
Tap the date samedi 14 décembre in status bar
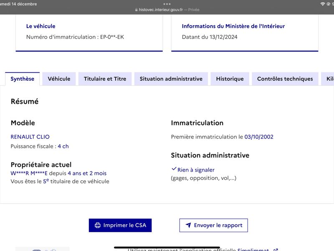click(x=18, y=4)
